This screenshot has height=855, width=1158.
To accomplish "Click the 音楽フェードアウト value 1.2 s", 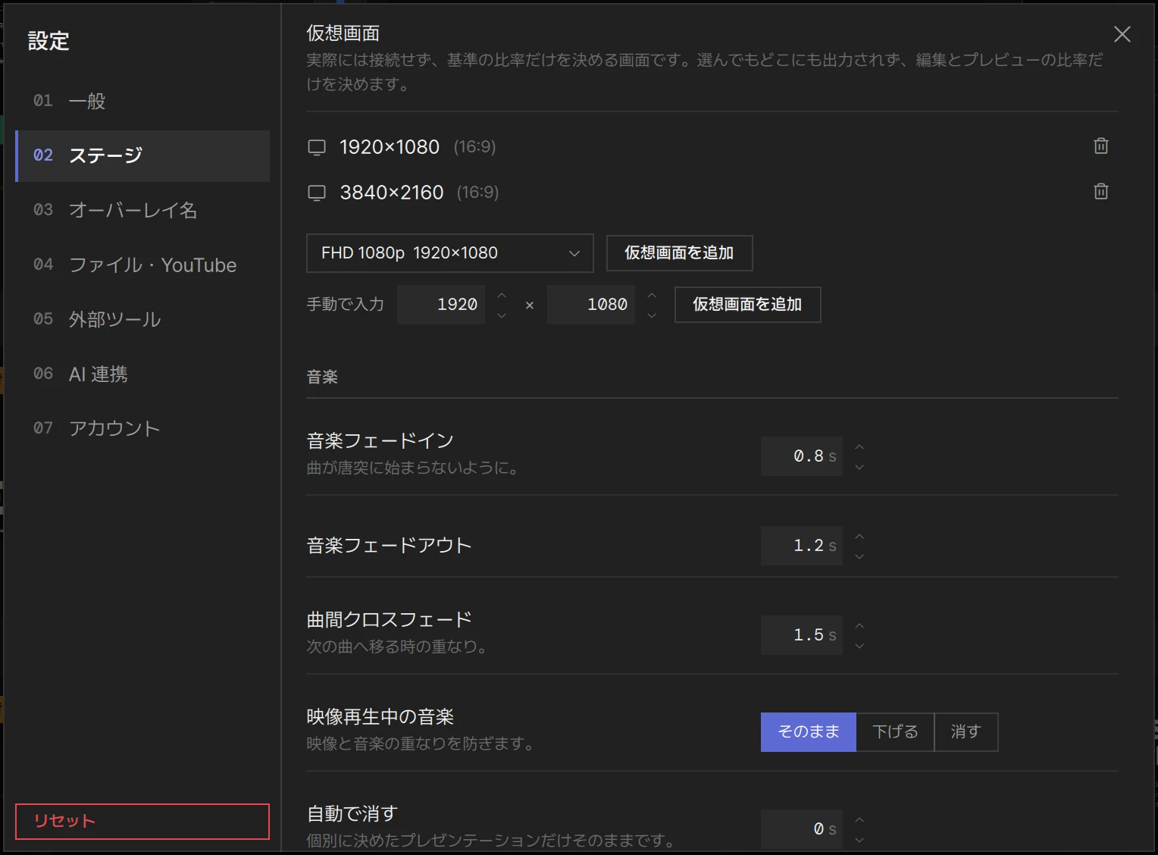I will click(x=802, y=546).
